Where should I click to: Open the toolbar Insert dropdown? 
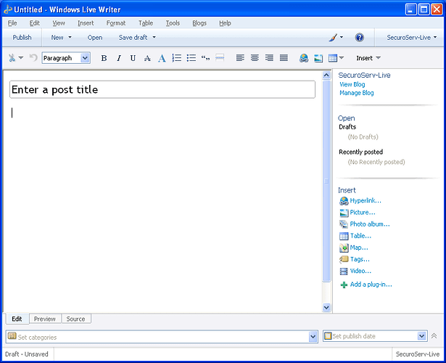pyautogui.click(x=368, y=58)
